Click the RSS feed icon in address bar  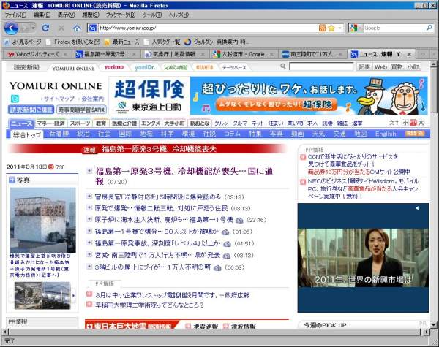(322, 28)
